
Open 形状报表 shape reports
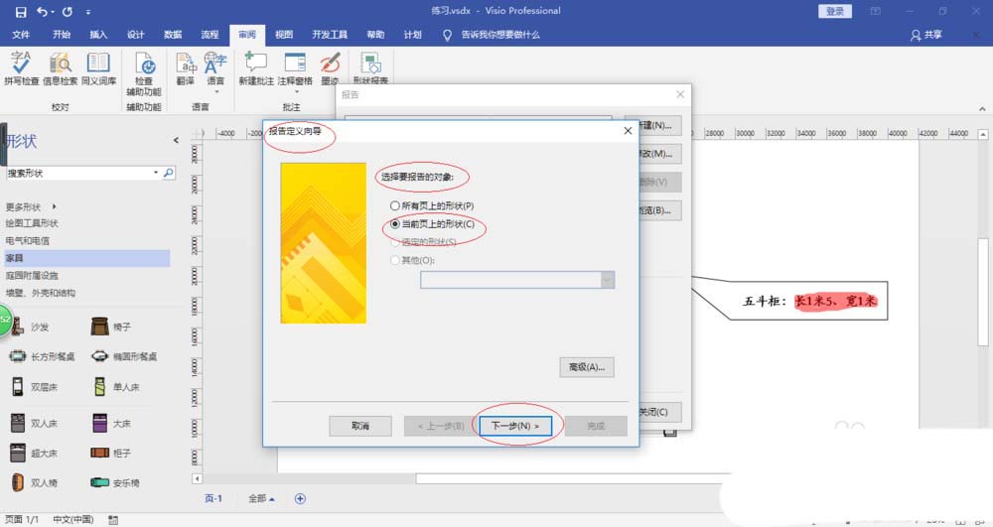[x=370, y=68]
